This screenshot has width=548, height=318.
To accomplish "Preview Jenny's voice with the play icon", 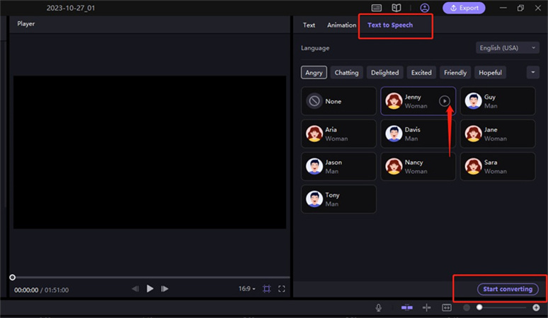I will tap(444, 101).
